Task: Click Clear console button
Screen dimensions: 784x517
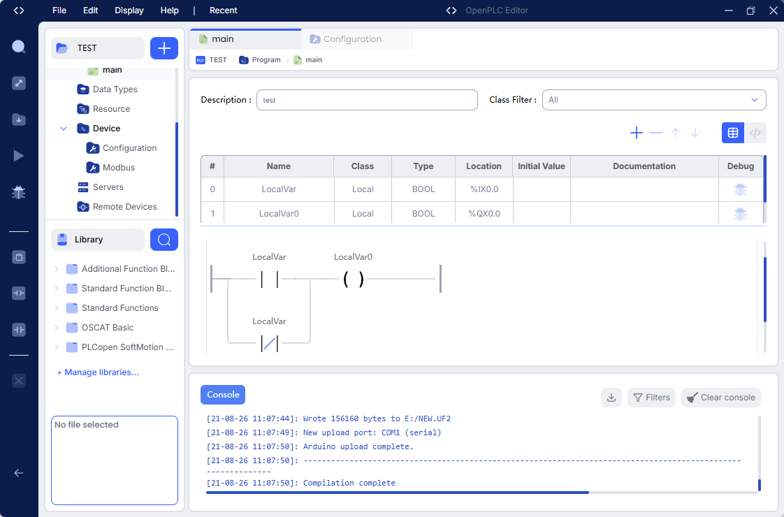Action: (721, 398)
